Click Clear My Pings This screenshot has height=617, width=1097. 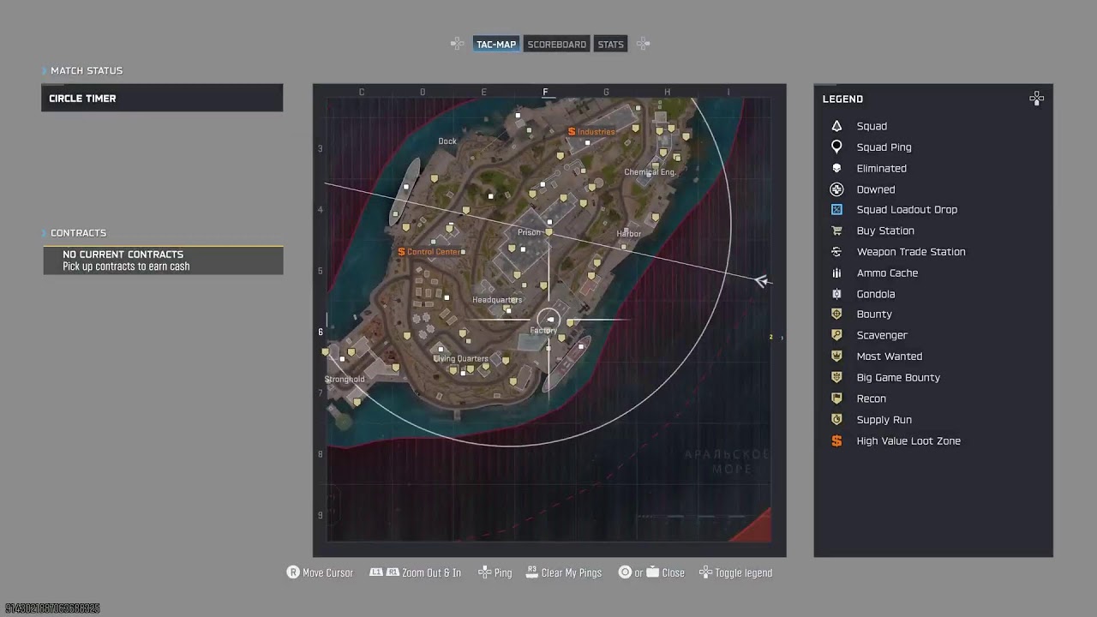pyautogui.click(x=564, y=572)
